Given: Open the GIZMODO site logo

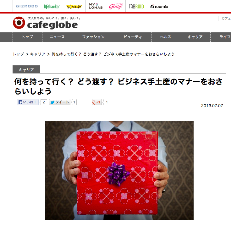Looking at the screenshot, I should 27,6.
